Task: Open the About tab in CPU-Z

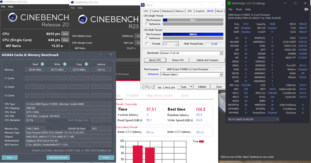Action: tap(220, 11)
